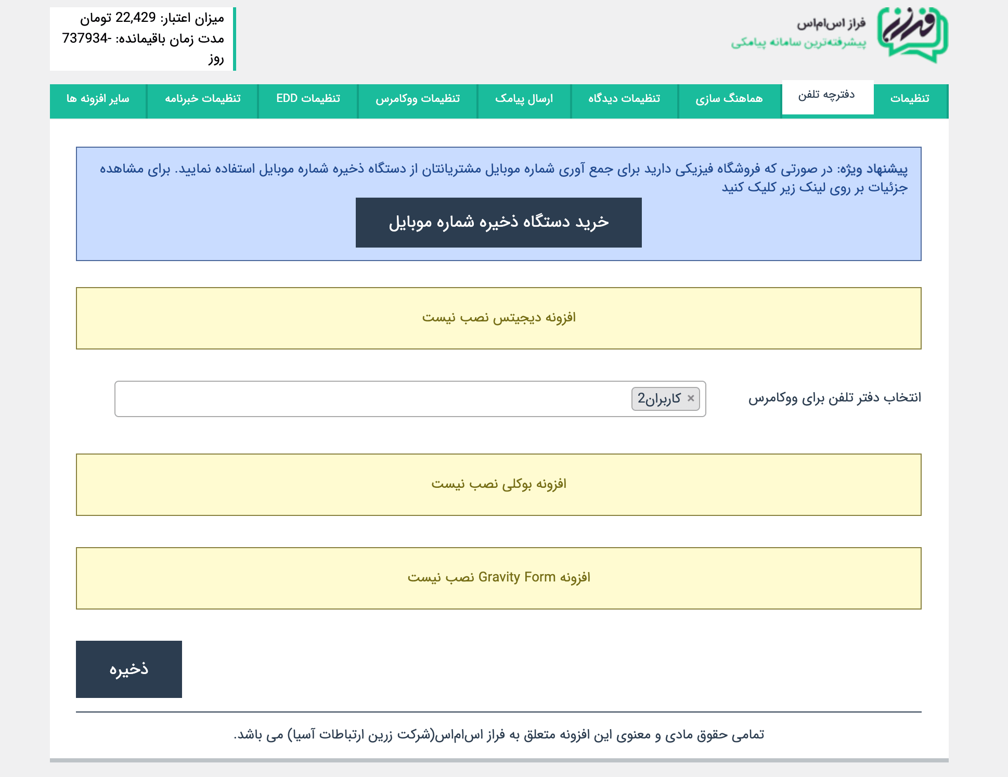
Task: Click the مدت زمان باقیمانده text
Action: 143,48
